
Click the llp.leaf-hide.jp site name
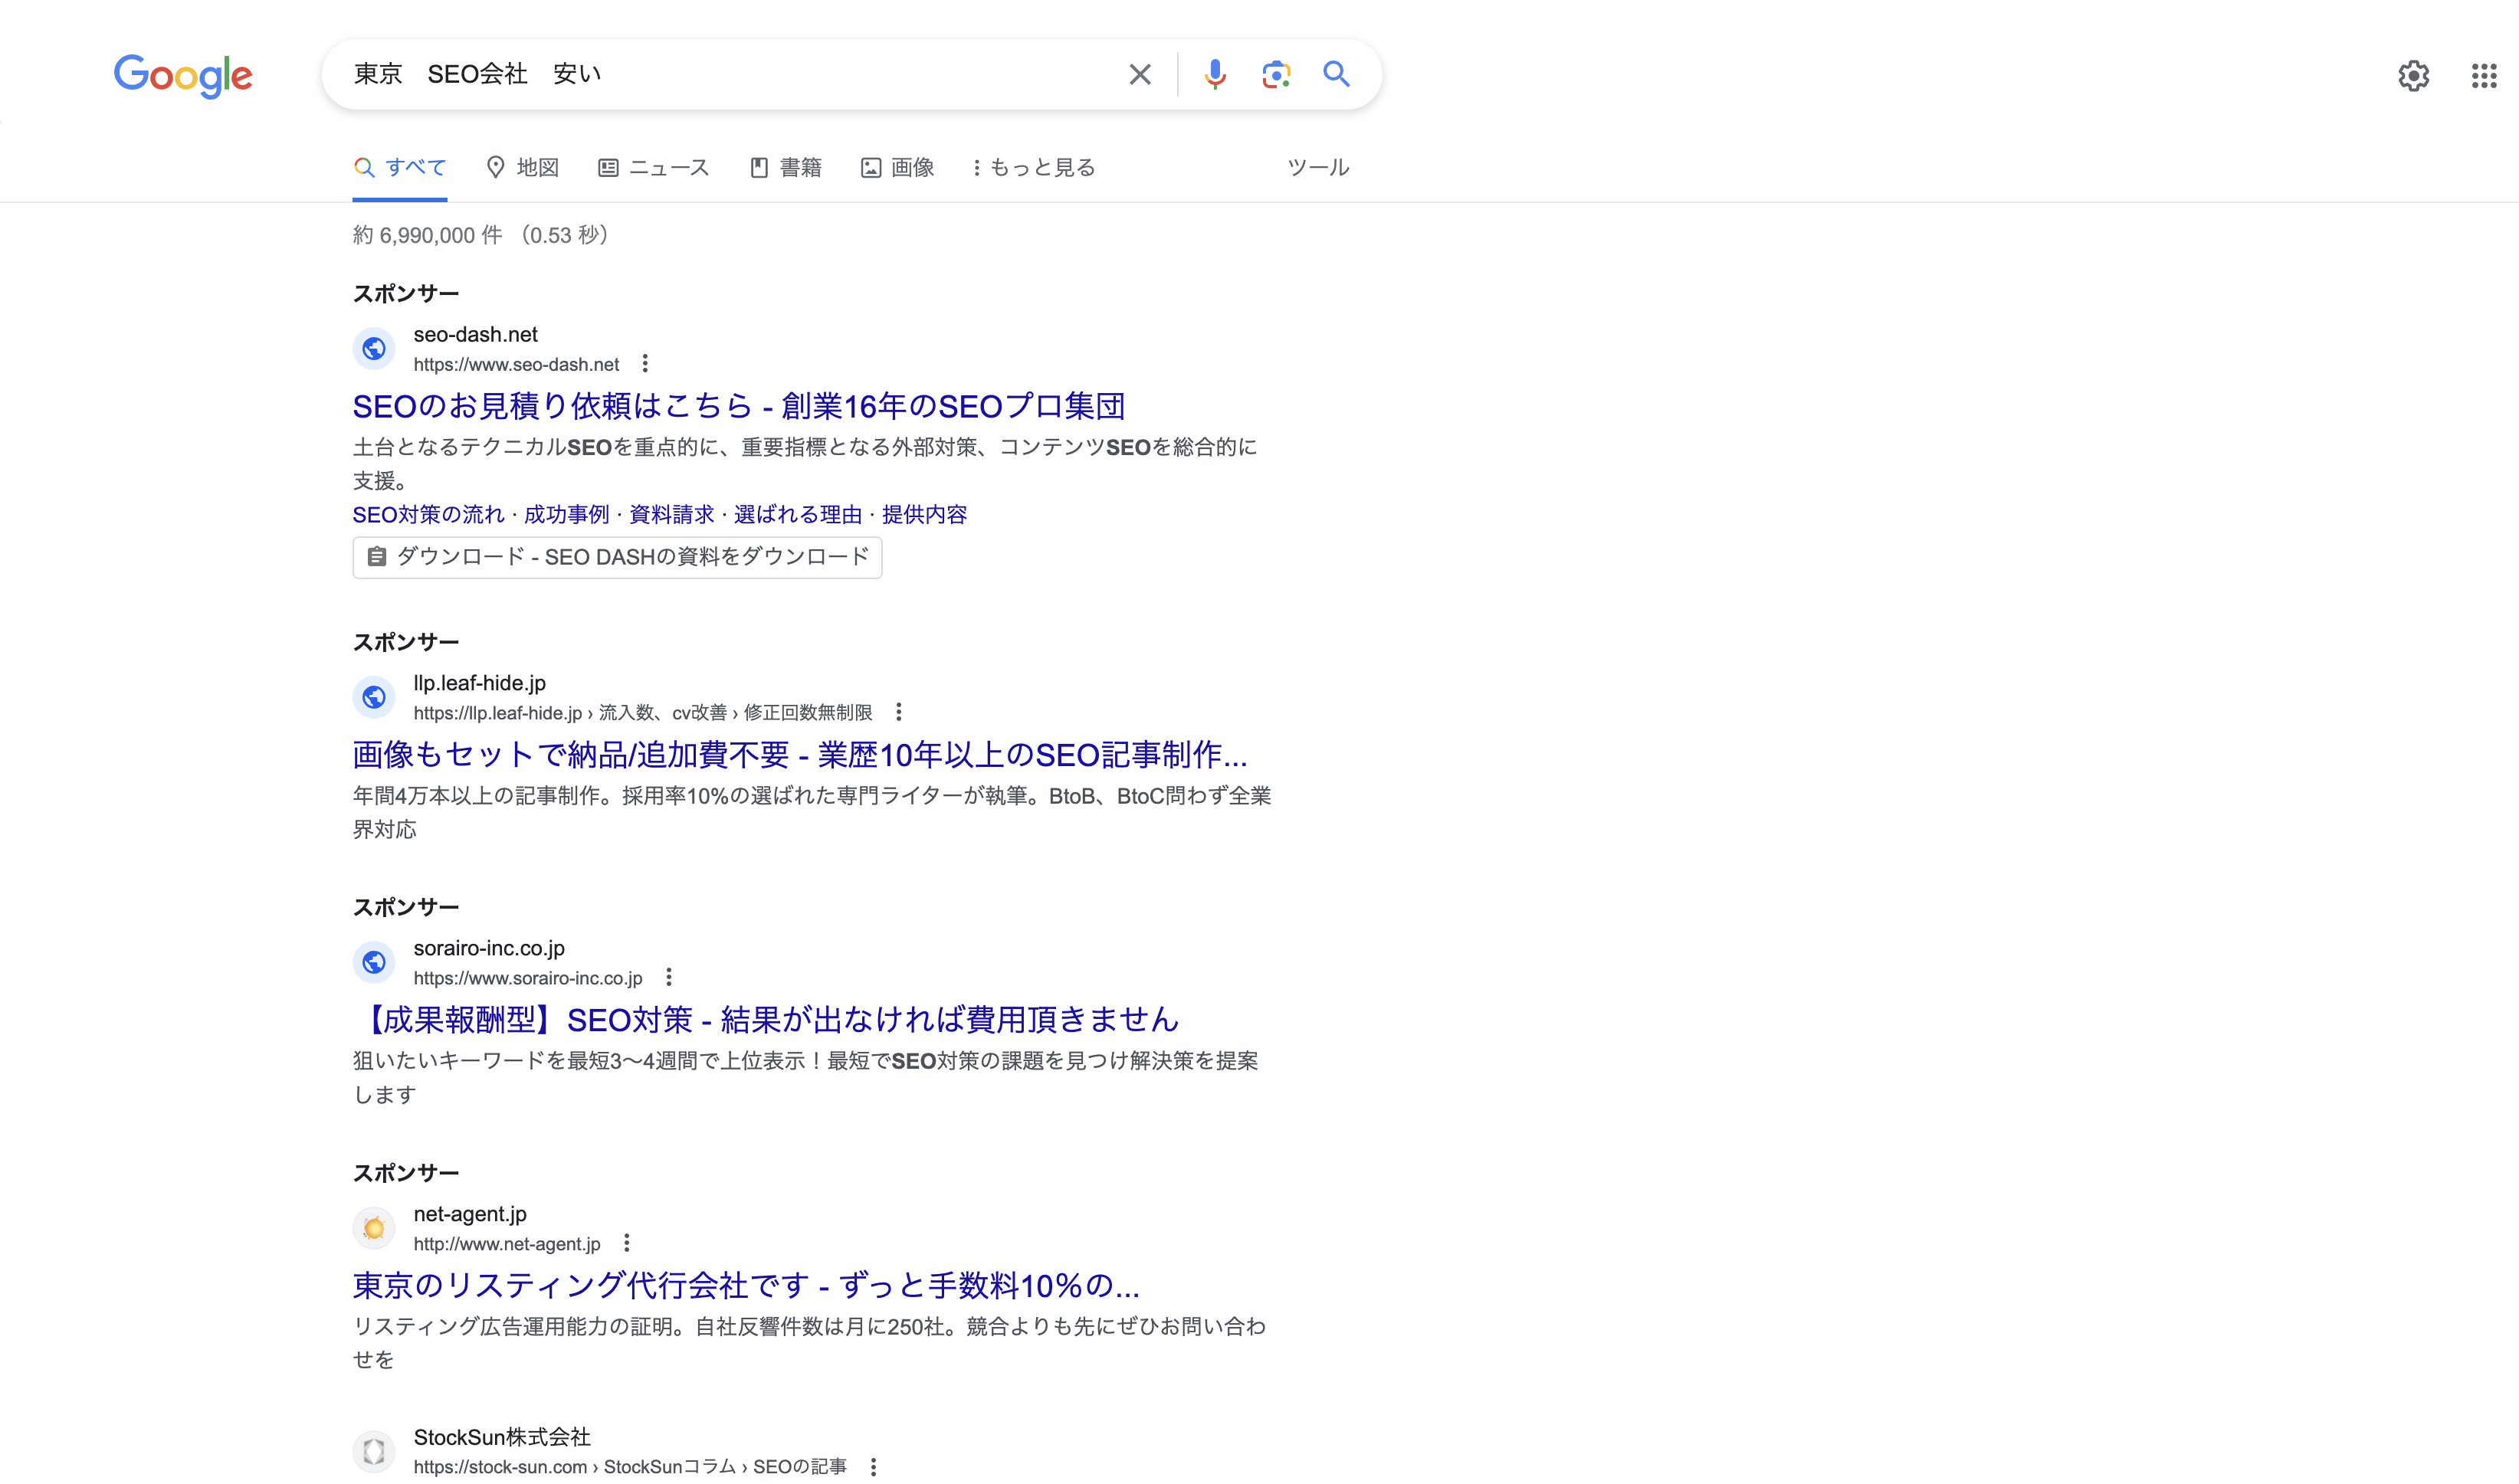coord(480,683)
